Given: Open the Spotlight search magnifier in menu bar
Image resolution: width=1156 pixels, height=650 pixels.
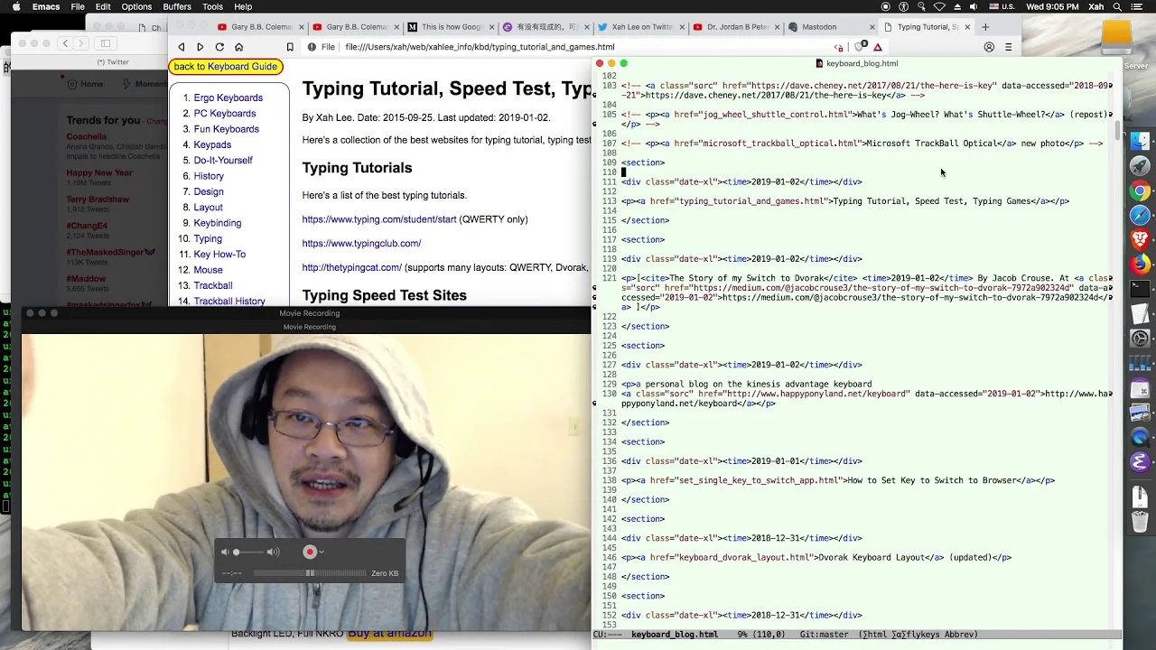Looking at the screenshot, I should point(1117,6).
